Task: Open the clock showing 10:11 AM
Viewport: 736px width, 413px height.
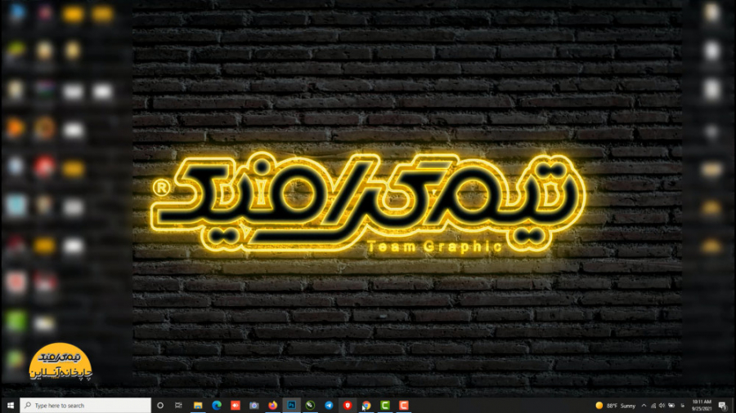Action: (x=702, y=406)
